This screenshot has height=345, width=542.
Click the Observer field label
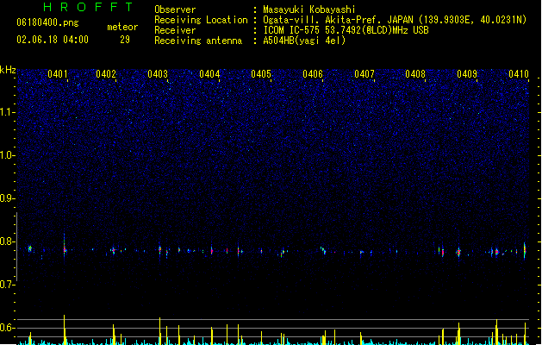(x=175, y=9)
